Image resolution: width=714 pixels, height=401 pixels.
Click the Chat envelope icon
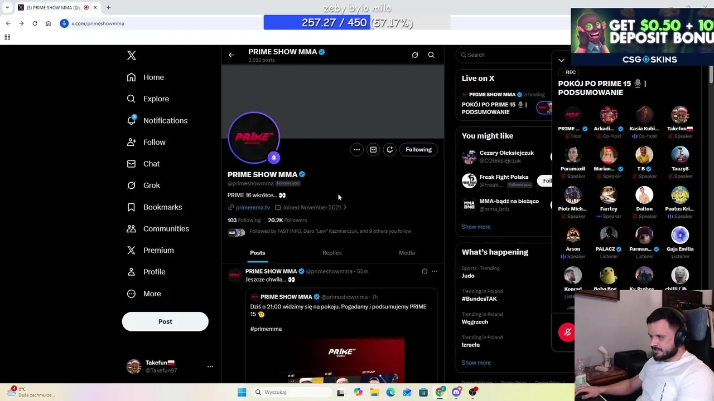click(131, 164)
